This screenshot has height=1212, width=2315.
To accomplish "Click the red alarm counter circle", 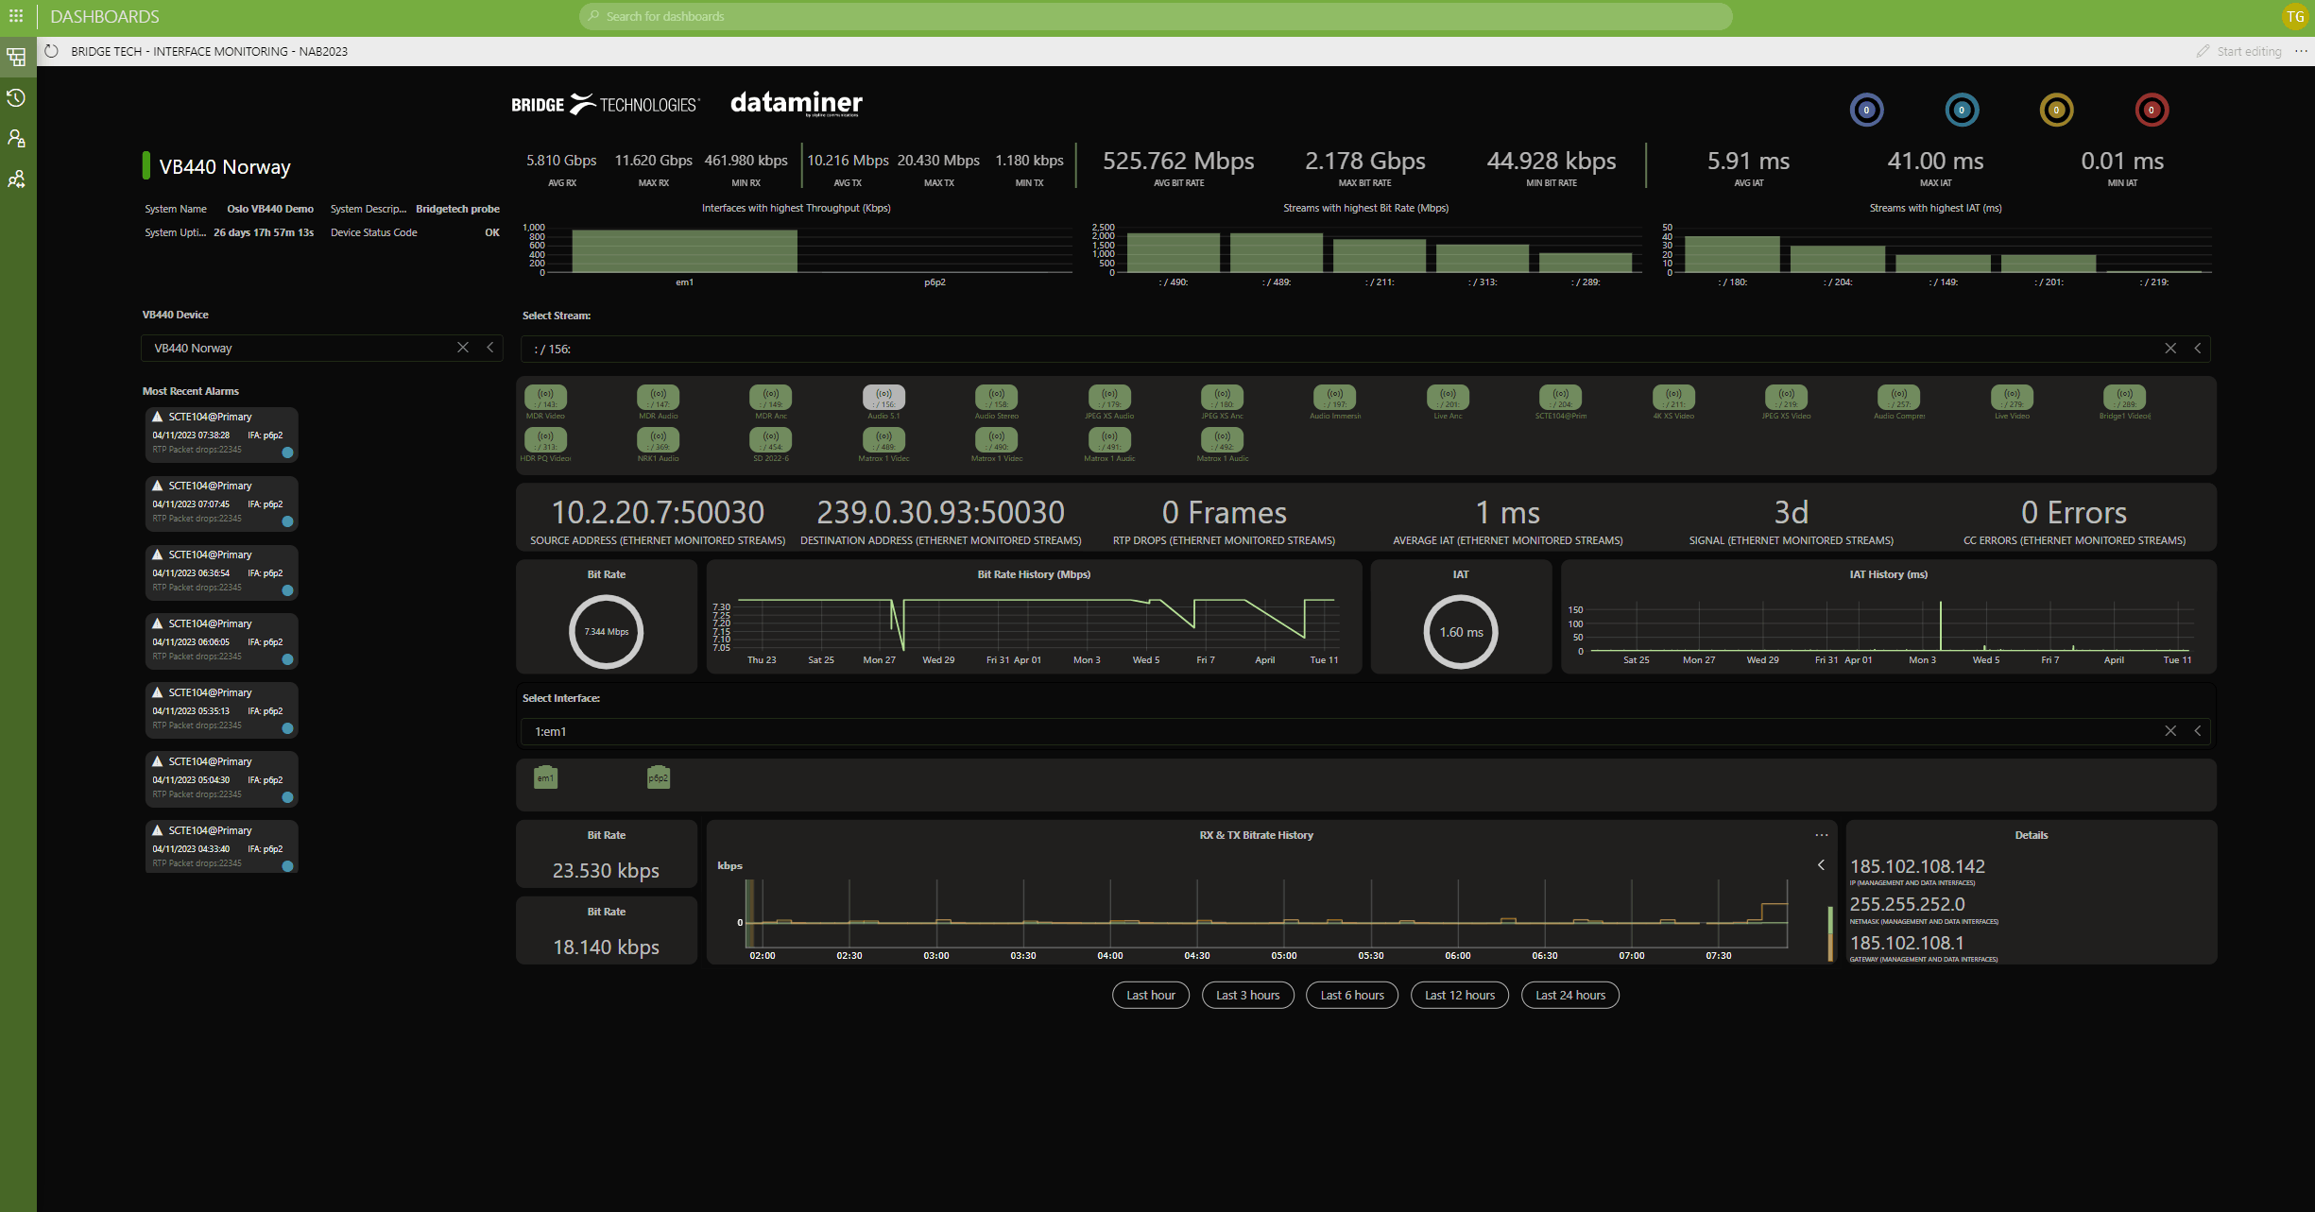I will pyautogui.click(x=2152, y=110).
